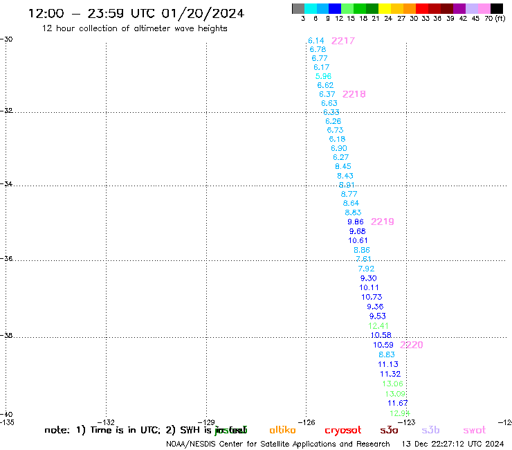Click wave height value 8.64
Image resolution: width=512 pixels, height=450 pixels.
point(351,204)
